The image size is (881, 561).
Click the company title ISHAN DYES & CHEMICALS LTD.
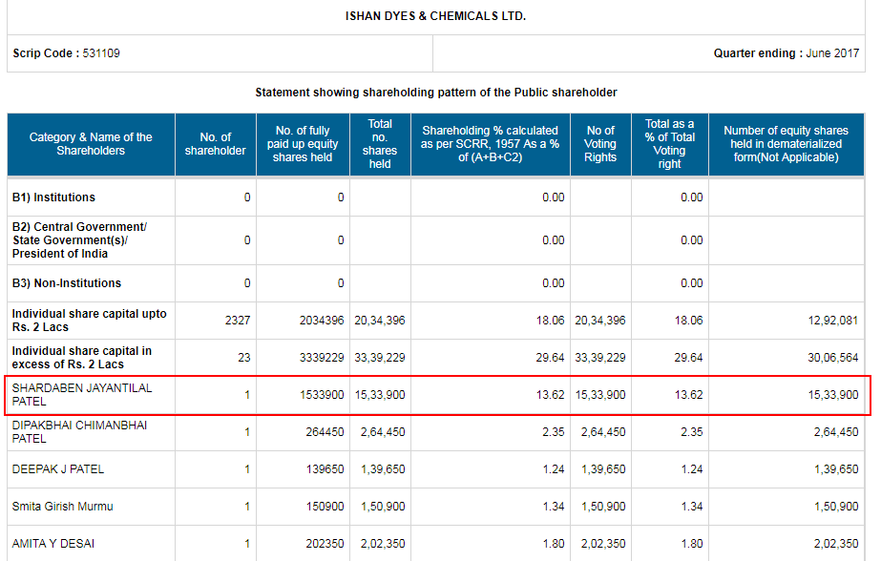point(435,16)
